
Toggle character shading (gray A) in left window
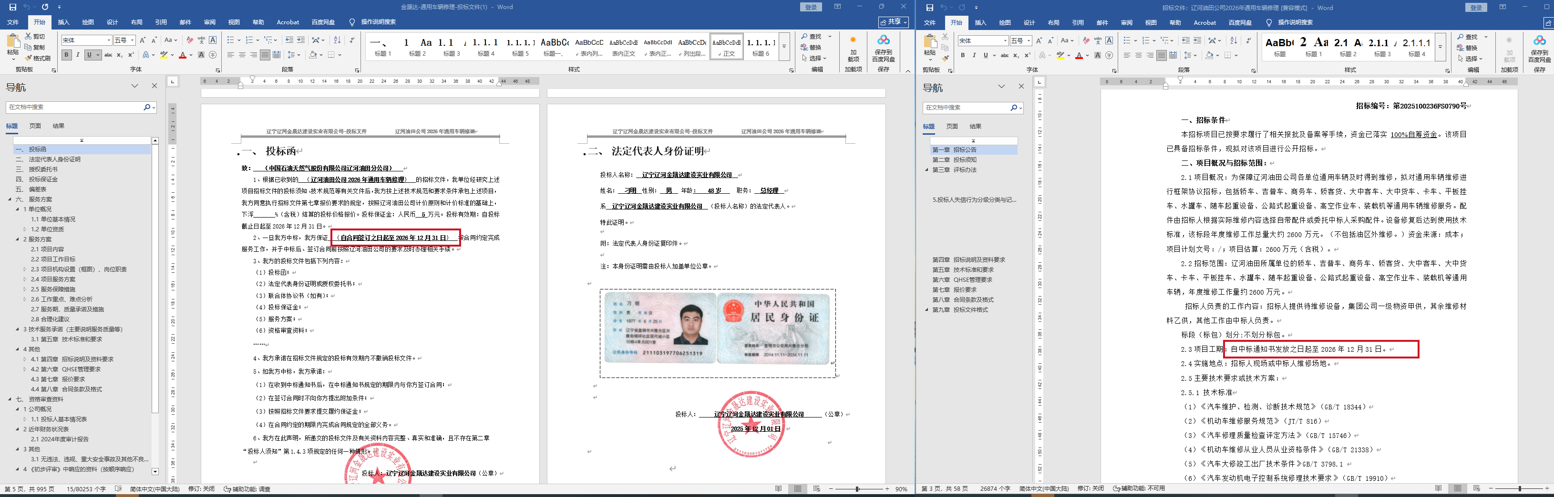pyautogui.click(x=201, y=55)
